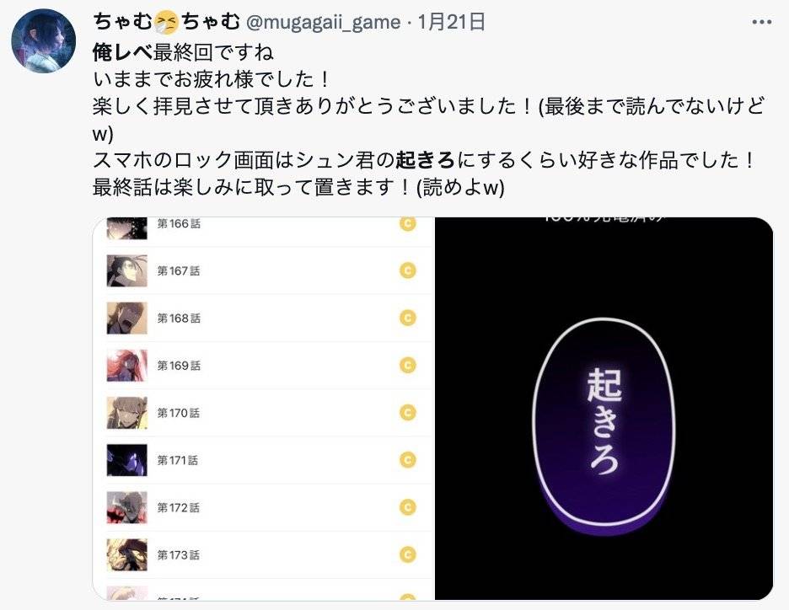The width and height of the screenshot is (789, 610).
Task: Click the coin icon beside 第173話
Action: (x=408, y=554)
